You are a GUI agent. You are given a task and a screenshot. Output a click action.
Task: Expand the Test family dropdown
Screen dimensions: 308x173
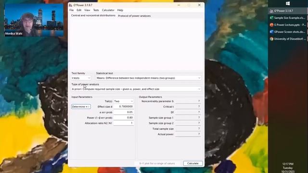coord(81,78)
